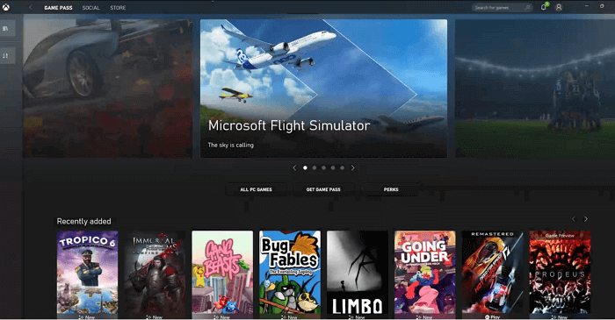Select the first carousel dot
Viewport: 615px width, 320px height.
pyautogui.click(x=305, y=167)
